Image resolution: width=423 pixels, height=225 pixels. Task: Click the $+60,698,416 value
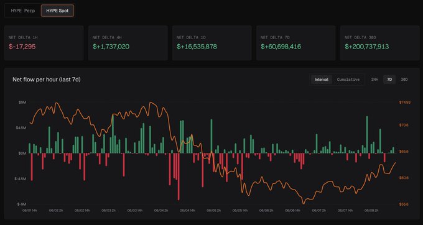281,47
